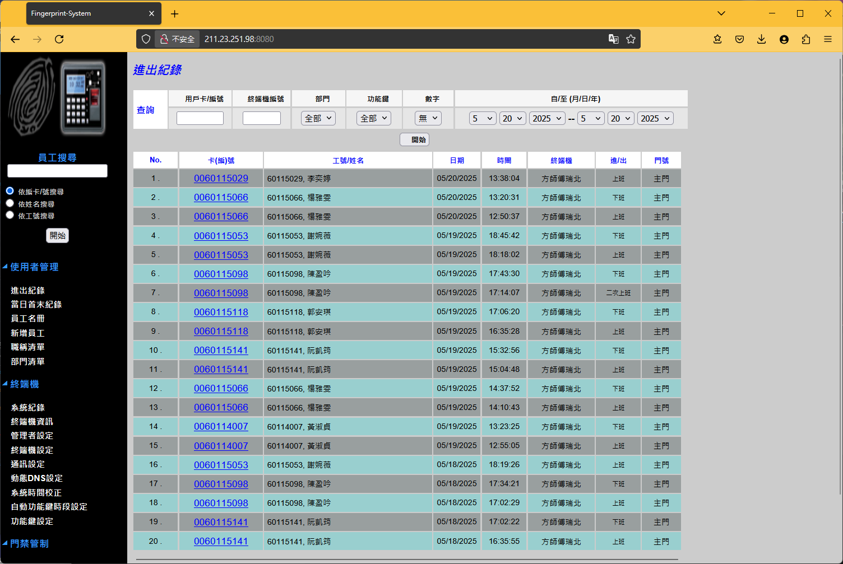Open card 0060115141 in row 20
Screen dimensions: 843x564
221,542
